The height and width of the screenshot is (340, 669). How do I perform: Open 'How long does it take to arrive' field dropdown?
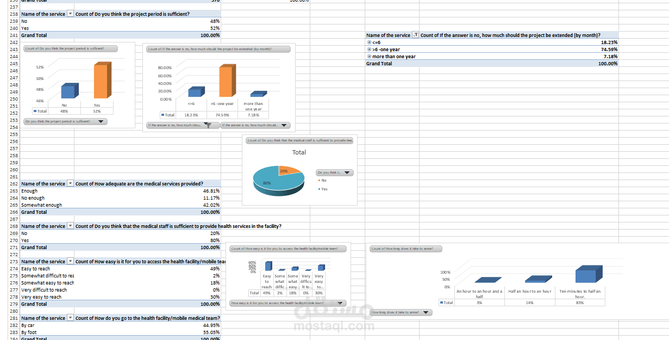click(401, 313)
